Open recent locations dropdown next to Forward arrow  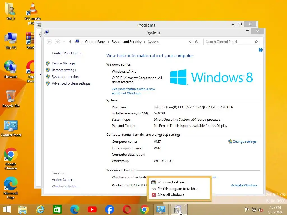(x=64, y=42)
